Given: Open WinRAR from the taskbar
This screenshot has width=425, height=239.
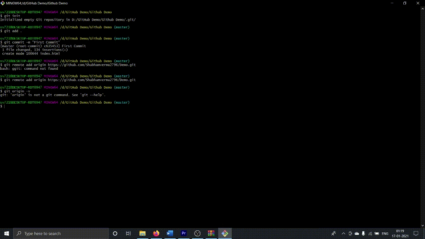Looking at the screenshot, I should tap(211, 233).
